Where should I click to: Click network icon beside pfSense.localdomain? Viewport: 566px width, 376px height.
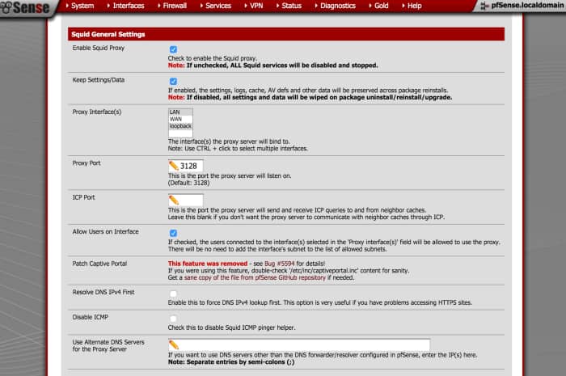pos(484,6)
